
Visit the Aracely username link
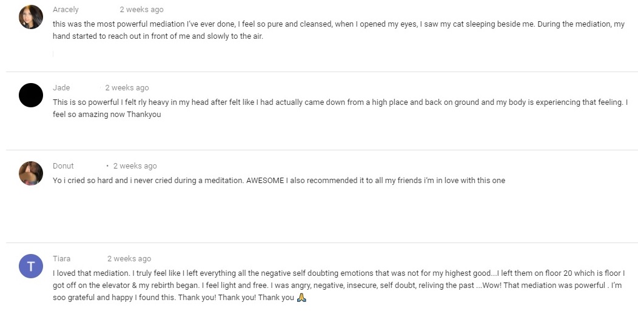(x=65, y=9)
